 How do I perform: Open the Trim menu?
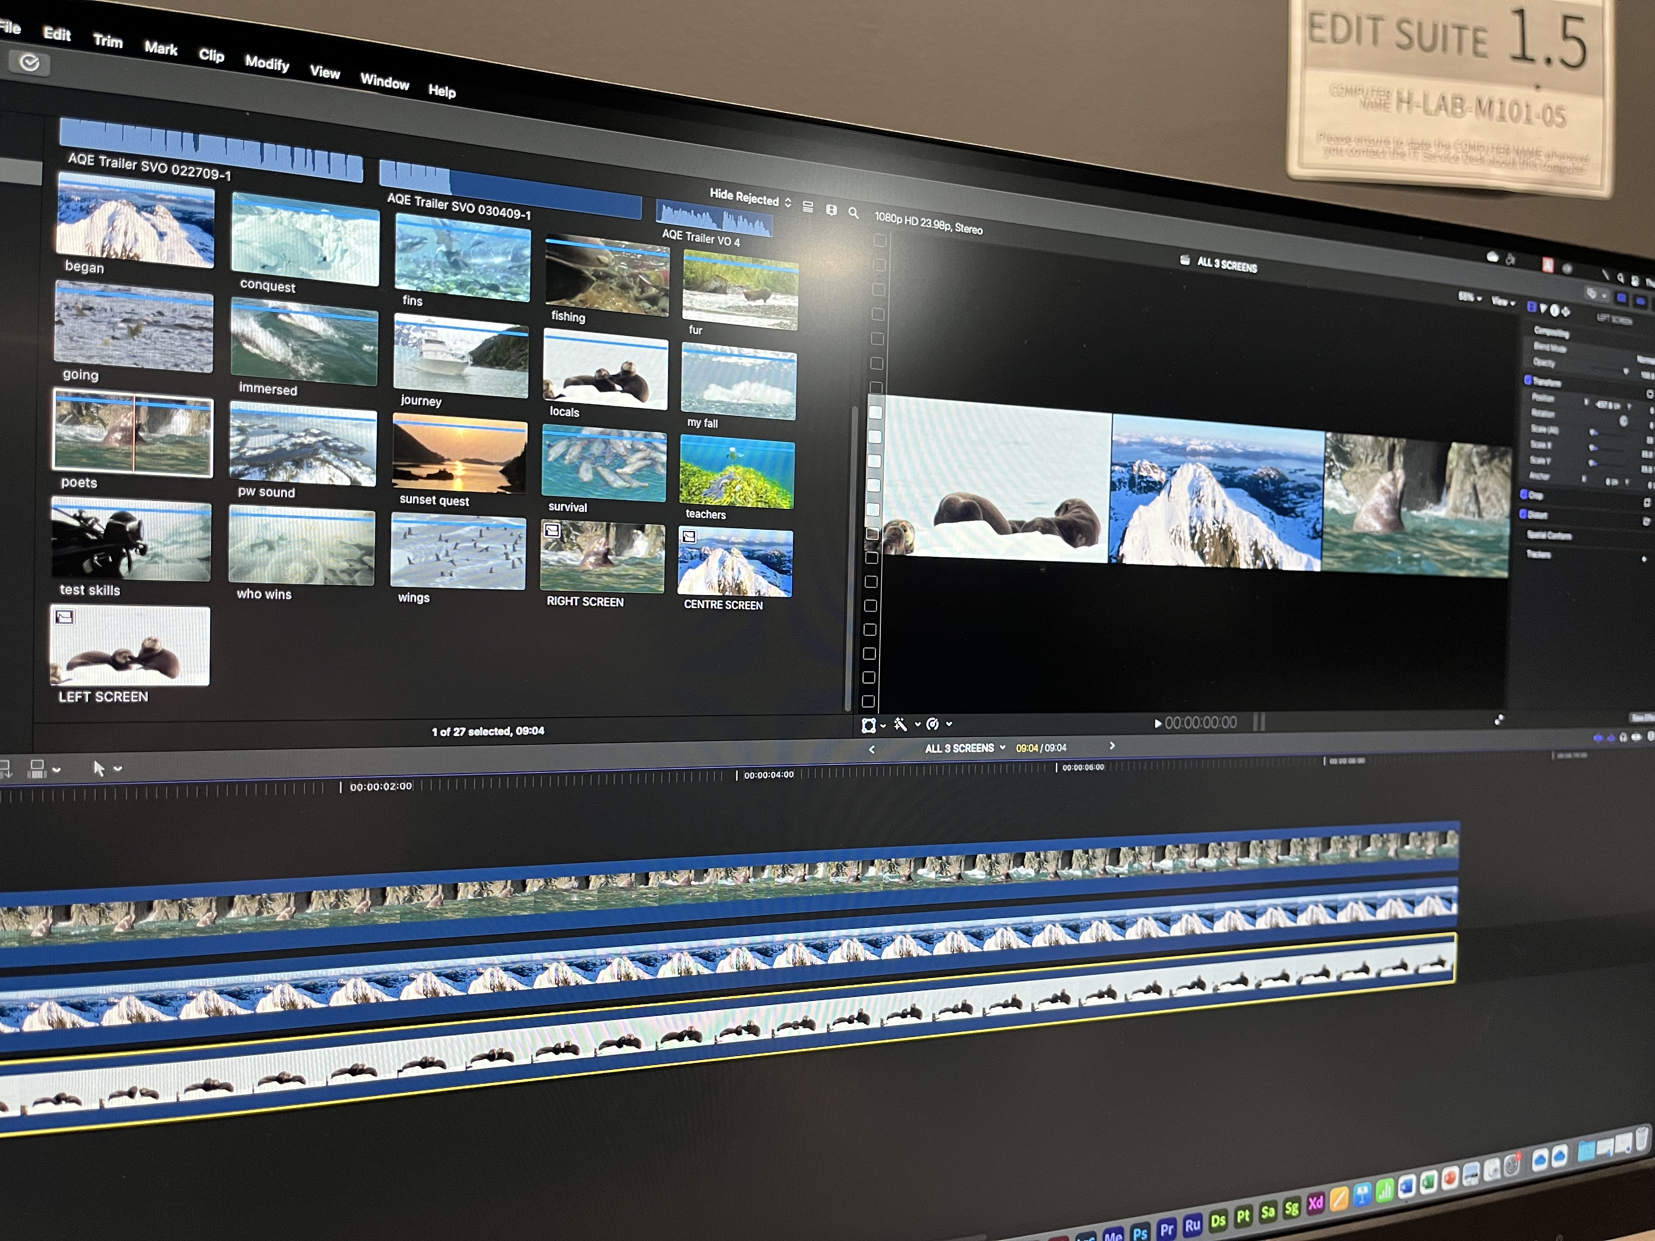tap(108, 41)
